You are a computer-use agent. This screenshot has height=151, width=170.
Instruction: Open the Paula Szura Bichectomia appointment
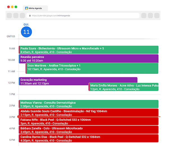[89, 50]
